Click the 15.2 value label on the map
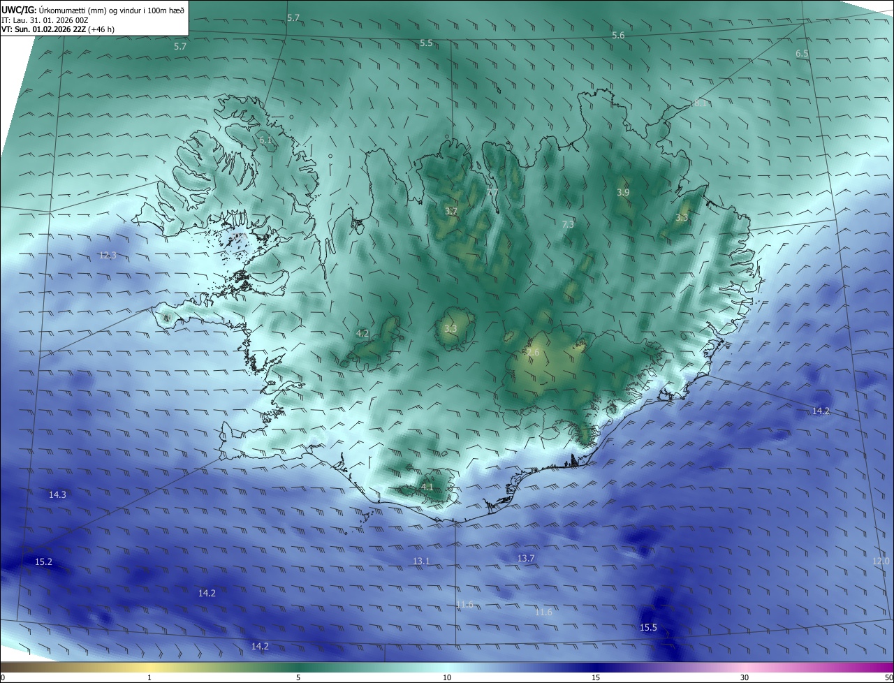Image resolution: width=894 pixels, height=683 pixels. [43, 561]
